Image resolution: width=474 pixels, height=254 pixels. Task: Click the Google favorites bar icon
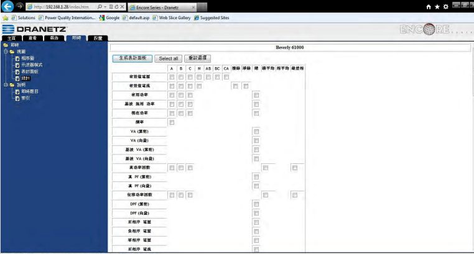point(103,17)
